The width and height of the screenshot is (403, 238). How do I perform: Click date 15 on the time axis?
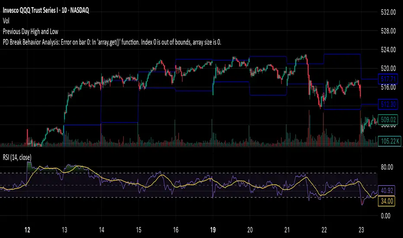pyautogui.click(x=138, y=230)
